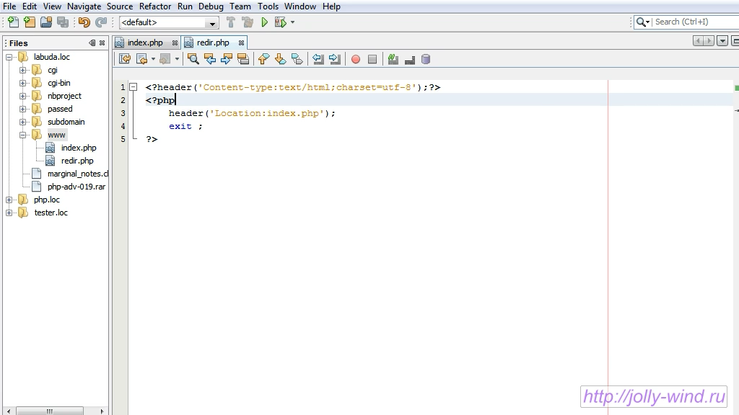Image resolution: width=739 pixels, height=415 pixels.
Task: Open the File menu
Action: pyautogui.click(x=9, y=6)
